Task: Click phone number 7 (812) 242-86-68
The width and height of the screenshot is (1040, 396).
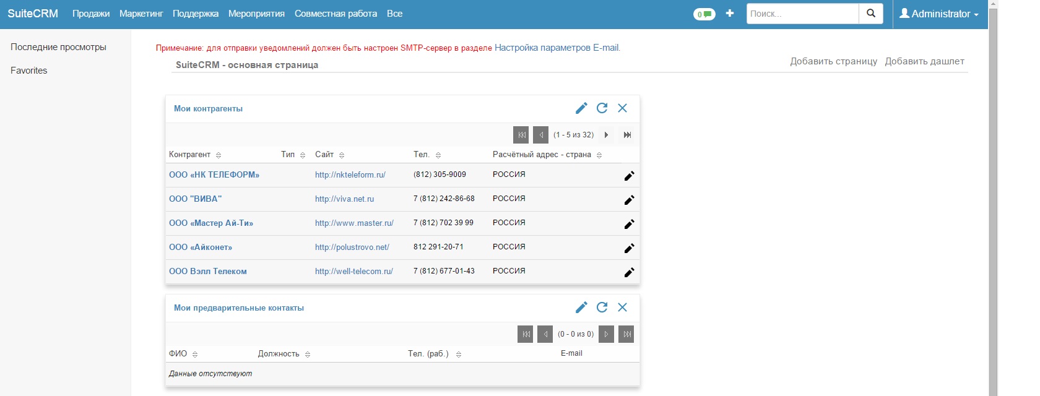Action: tap(444, 199)
